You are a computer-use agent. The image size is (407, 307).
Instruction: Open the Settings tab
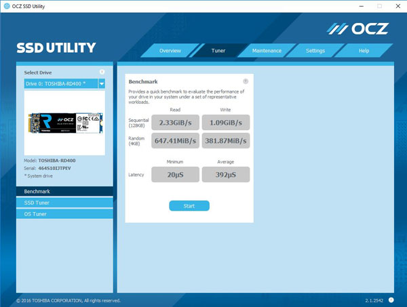[x=315, y=51]
